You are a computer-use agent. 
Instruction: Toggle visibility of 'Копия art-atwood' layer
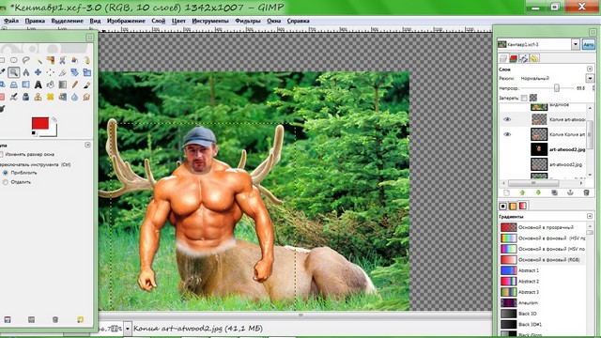pos(507,119)
